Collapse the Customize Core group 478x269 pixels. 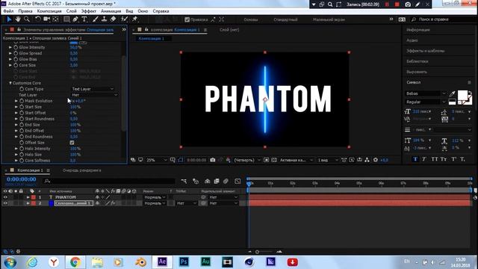coord(10,83)
